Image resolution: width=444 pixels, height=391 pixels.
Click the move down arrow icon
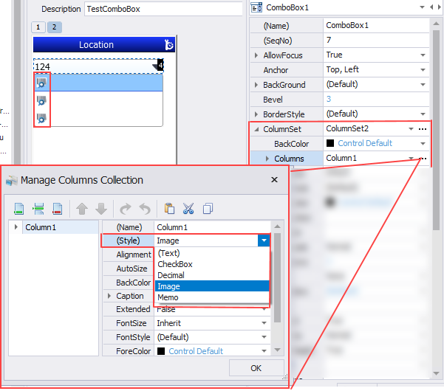(100, 209)
